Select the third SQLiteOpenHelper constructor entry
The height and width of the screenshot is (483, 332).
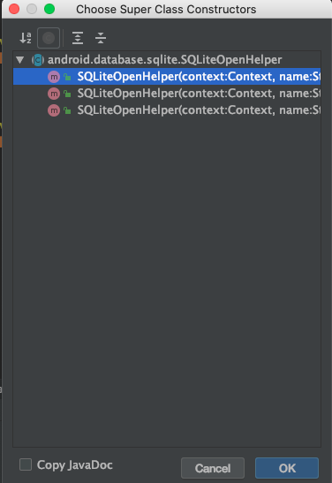pyautogui.click(x=167, y=110)
